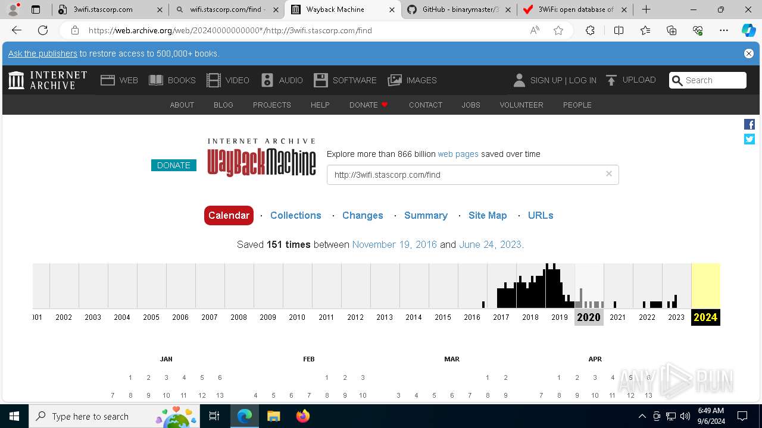Share page via Facebook icon
The image size is (762, 428).
(749, 124)
